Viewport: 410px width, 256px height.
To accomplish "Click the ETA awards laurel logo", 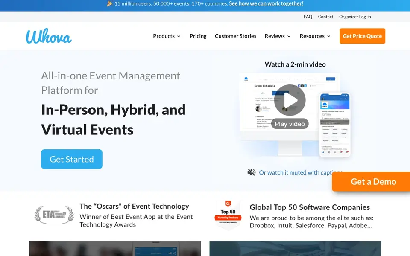I will (54, 215).
